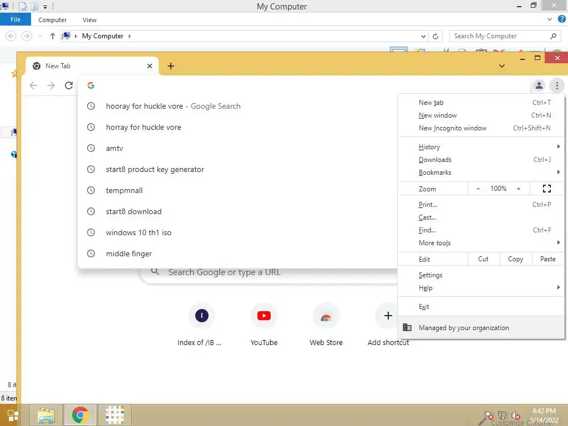Click the breadcrumb arrow after My Computer
Screen dimensions: 568x426
pos(129,36)
